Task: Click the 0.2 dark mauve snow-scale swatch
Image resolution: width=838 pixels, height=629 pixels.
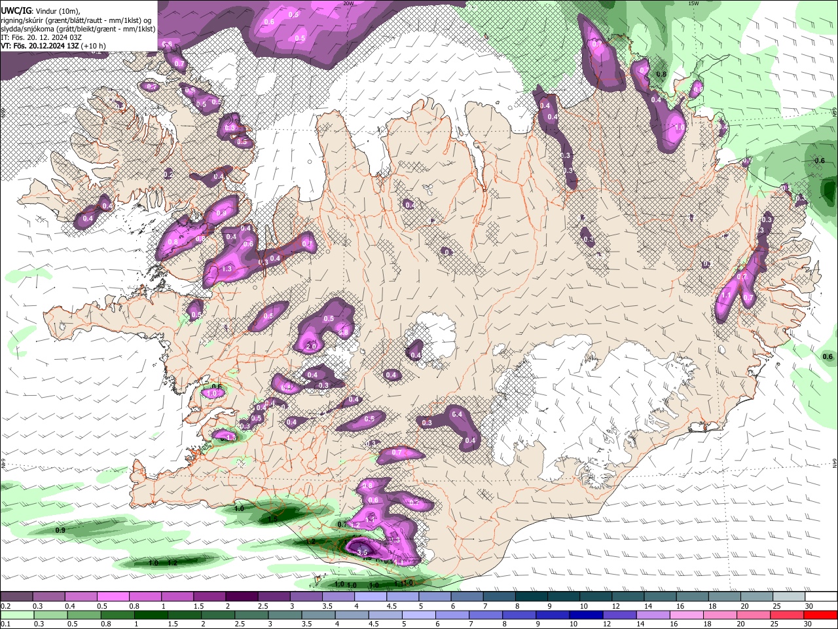Action: (16, 597)
